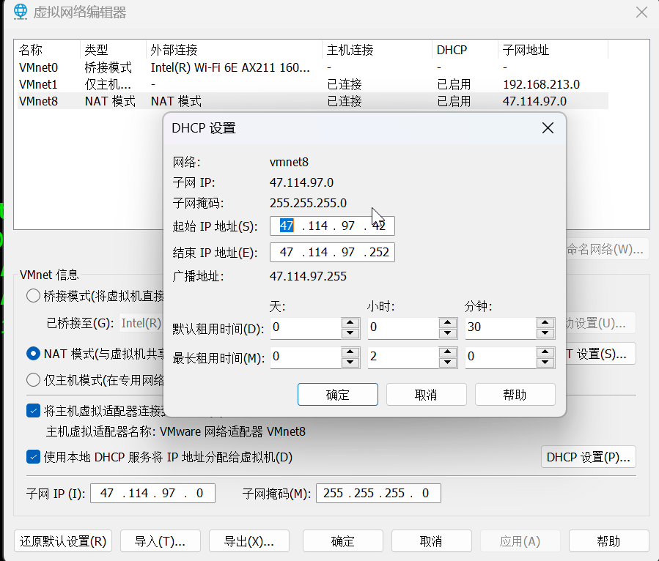Click subnet address 192.168.213.0 cell
659x561 pixels.
pyautogui.click(x=541, y=84)
